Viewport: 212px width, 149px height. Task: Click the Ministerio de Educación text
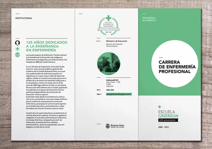pyautogui.click(x=117, y=41)
